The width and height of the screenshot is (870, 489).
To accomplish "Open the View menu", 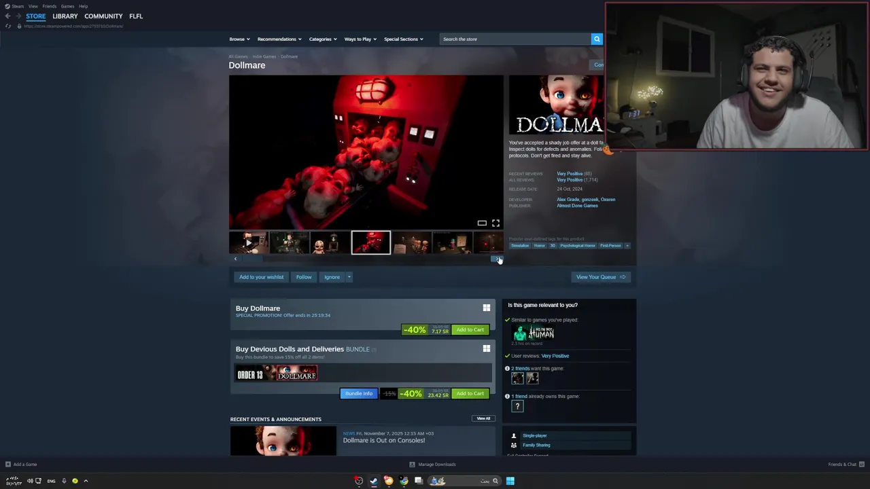I will point(33,6).
